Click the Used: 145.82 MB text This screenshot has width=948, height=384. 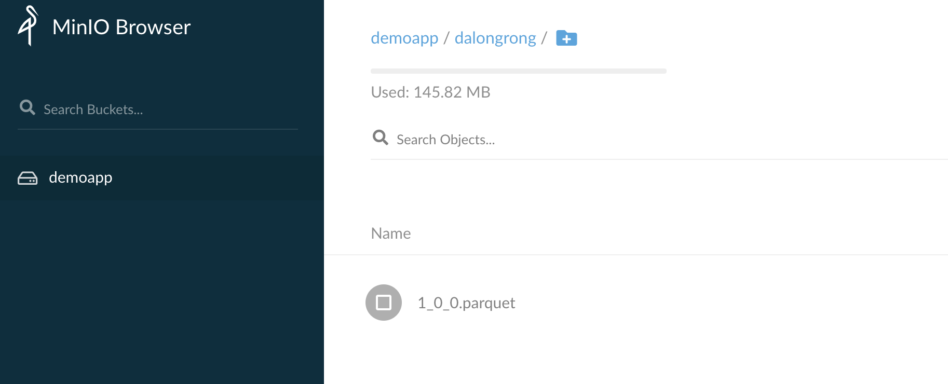coord(430,92)
